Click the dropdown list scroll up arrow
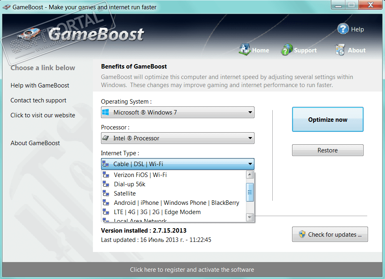 250,175
